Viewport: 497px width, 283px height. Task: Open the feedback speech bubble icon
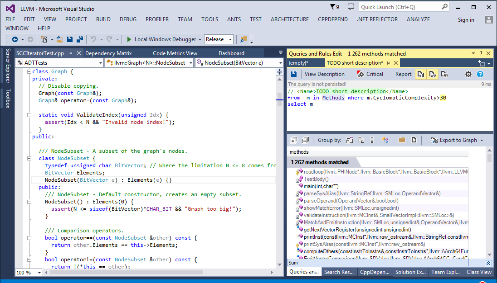click(x=351, y=7)
